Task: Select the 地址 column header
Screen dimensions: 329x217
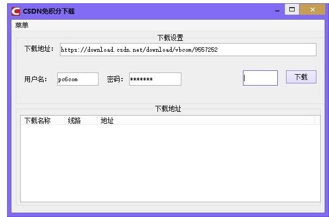Action: tap(206, 120)
